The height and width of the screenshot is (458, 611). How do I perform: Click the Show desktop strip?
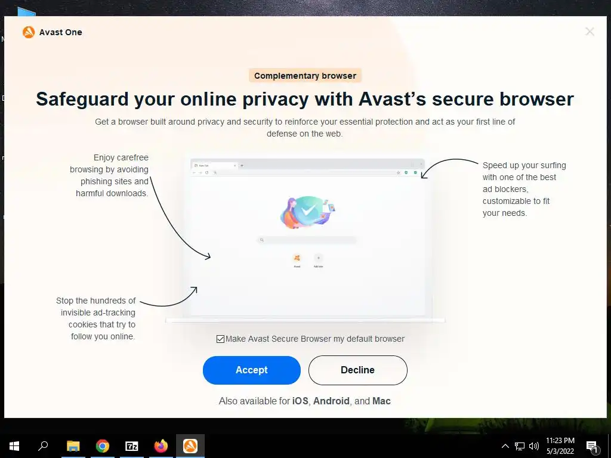609,446
